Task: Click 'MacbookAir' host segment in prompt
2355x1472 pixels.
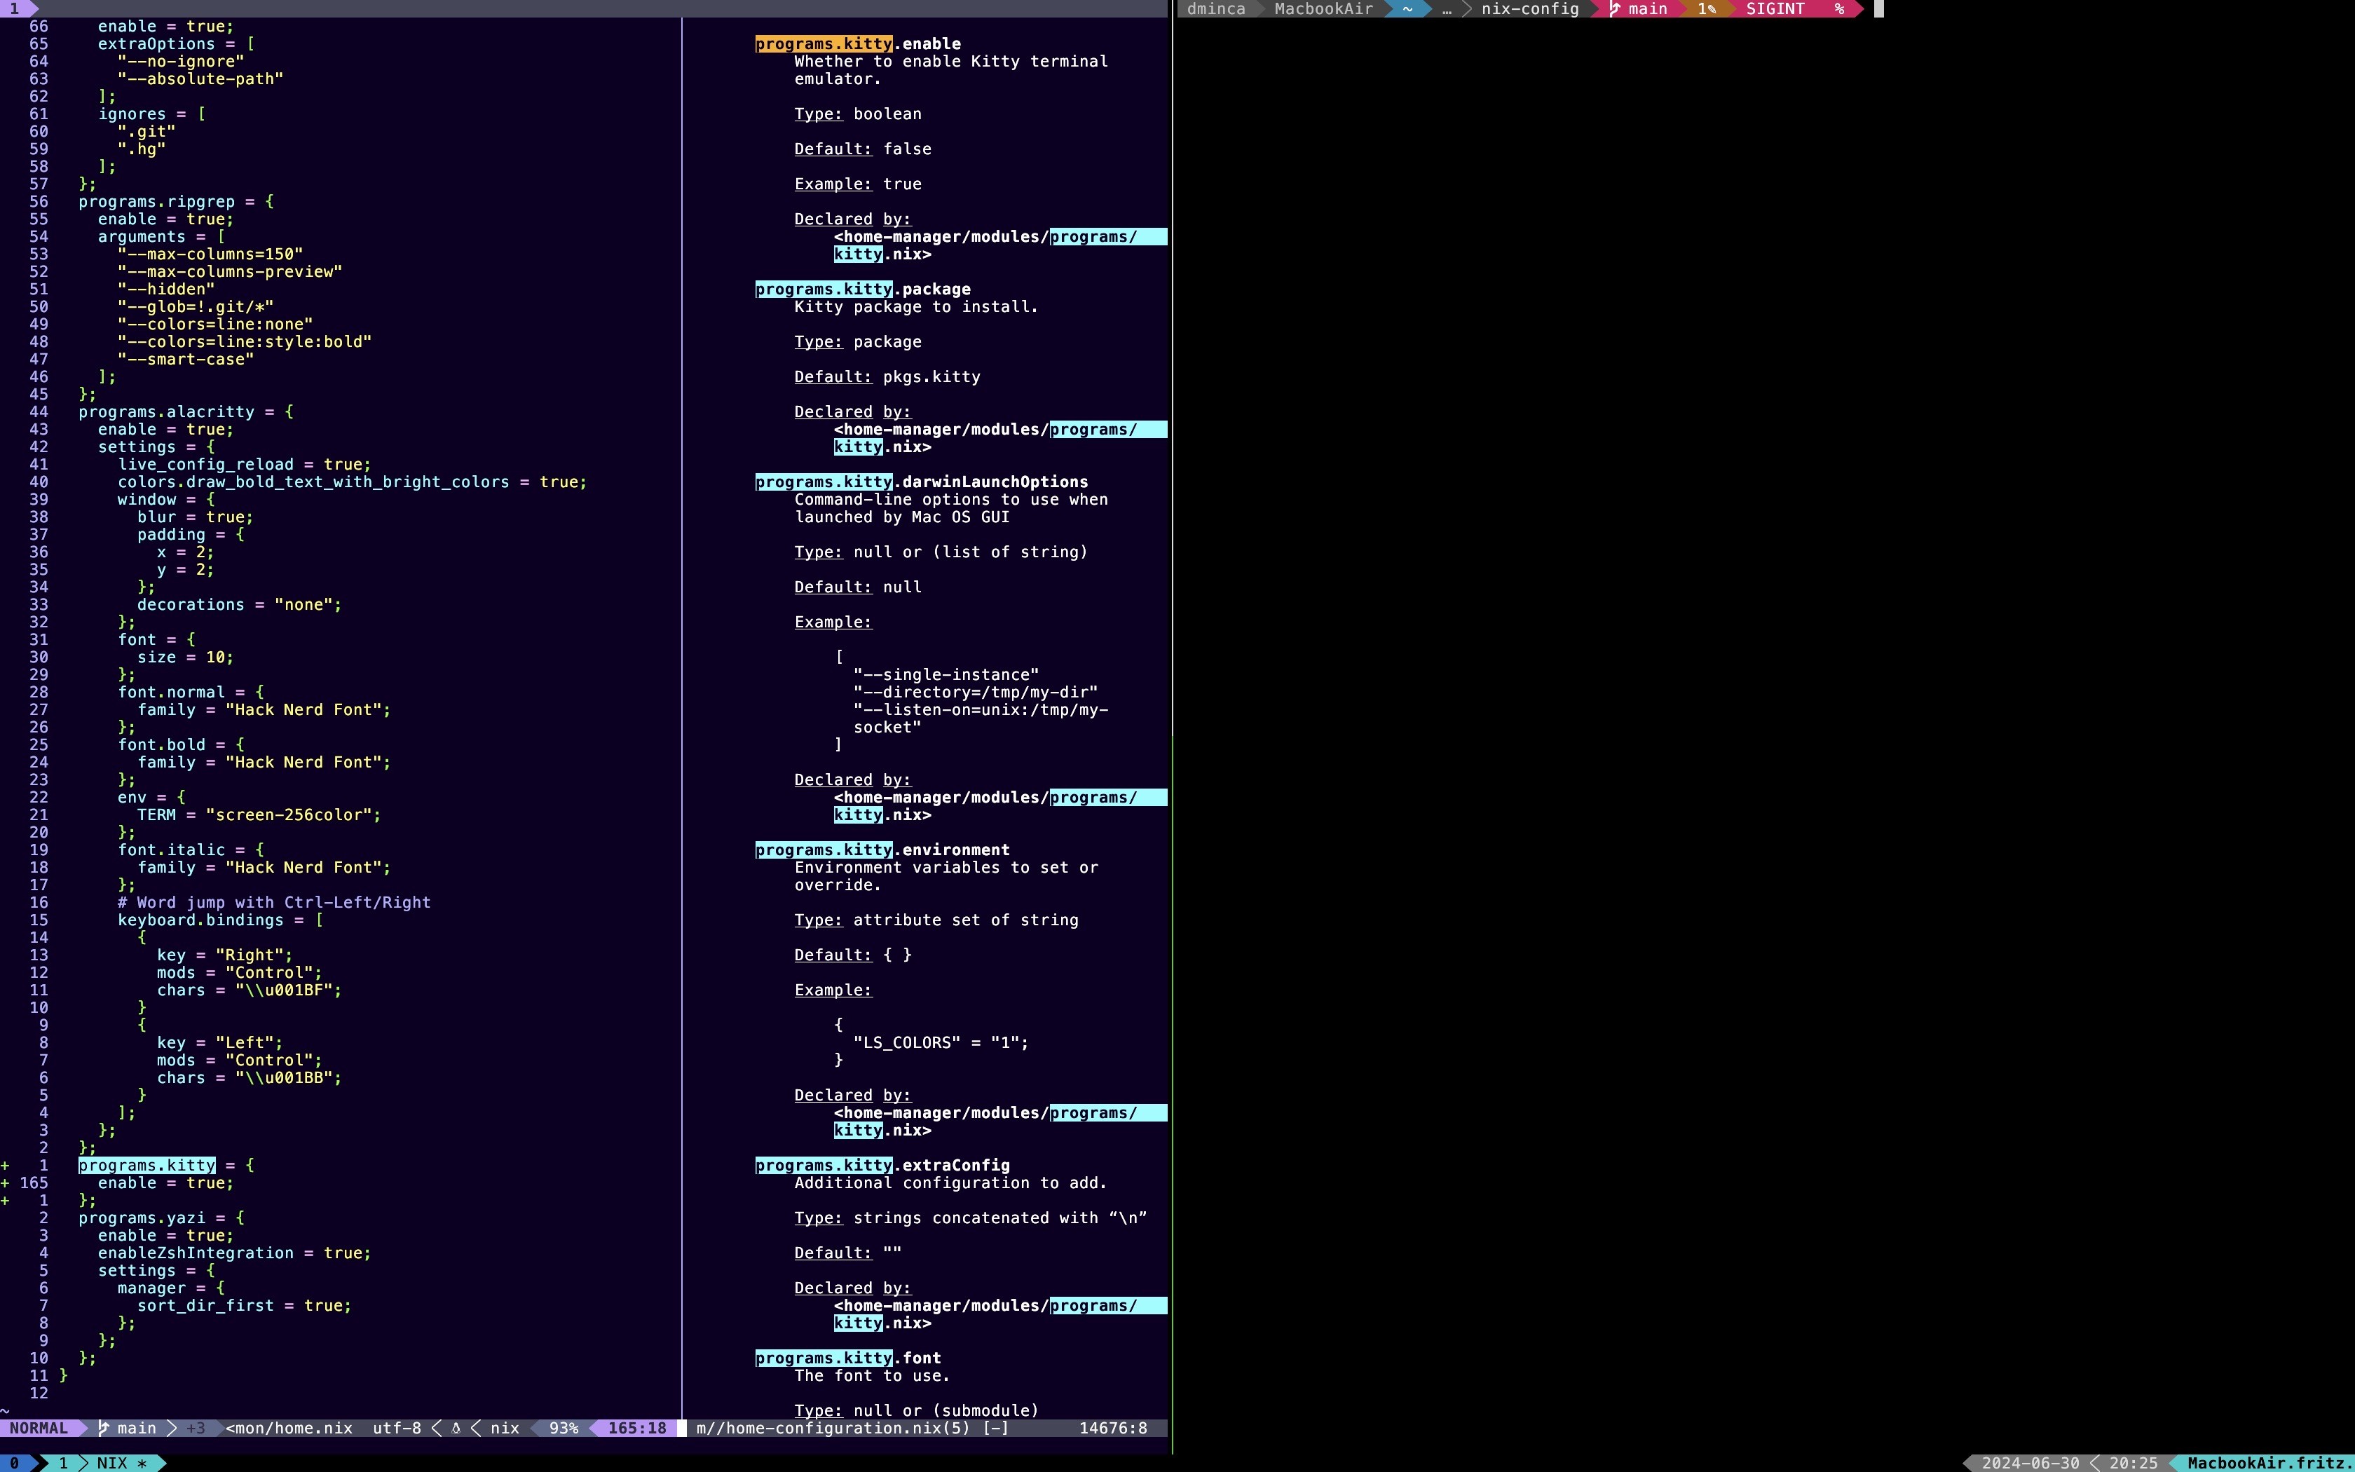Action: click(1323, 8)
